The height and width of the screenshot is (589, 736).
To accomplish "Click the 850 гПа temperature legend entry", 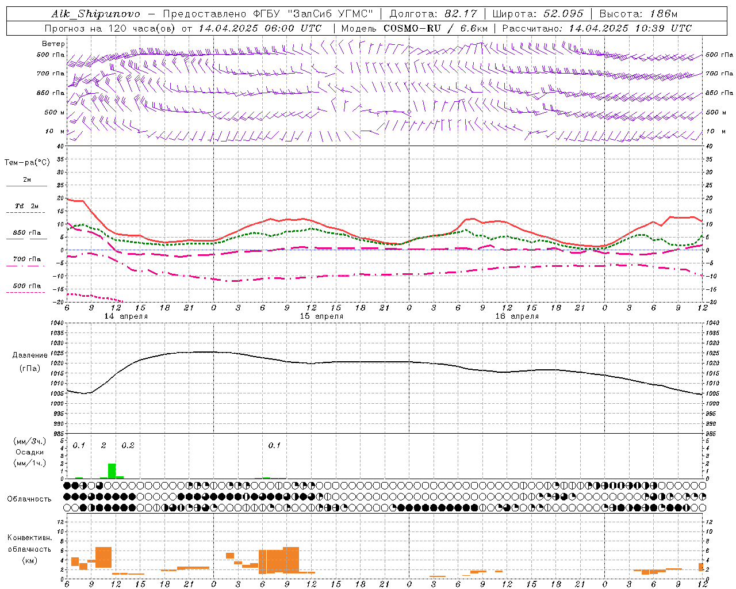I will coord(27,233).
